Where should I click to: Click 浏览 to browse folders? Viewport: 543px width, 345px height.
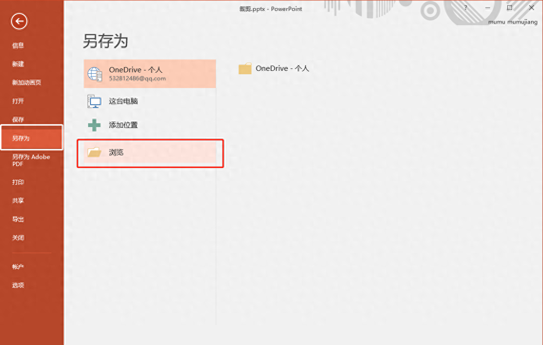click(150, 152)
